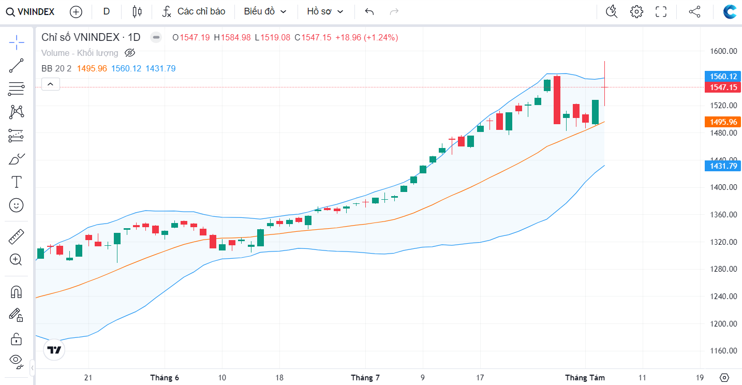Image resolution: width=742 pixels, height=385 pixels.
Task: Collapse the left drawing toolbar handle
Action: pyautogui.click(x=32, y=368)
